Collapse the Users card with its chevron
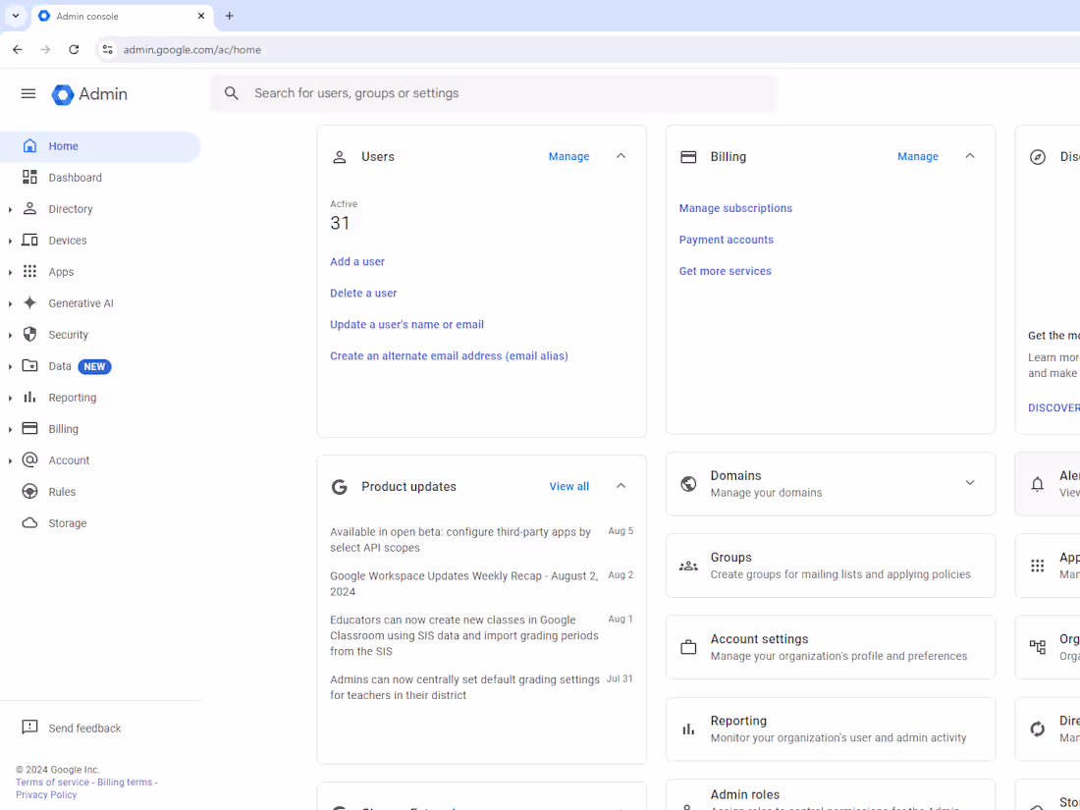This screenshot has height=810, width=1080. pyautogui.click(x=621, y=155)
